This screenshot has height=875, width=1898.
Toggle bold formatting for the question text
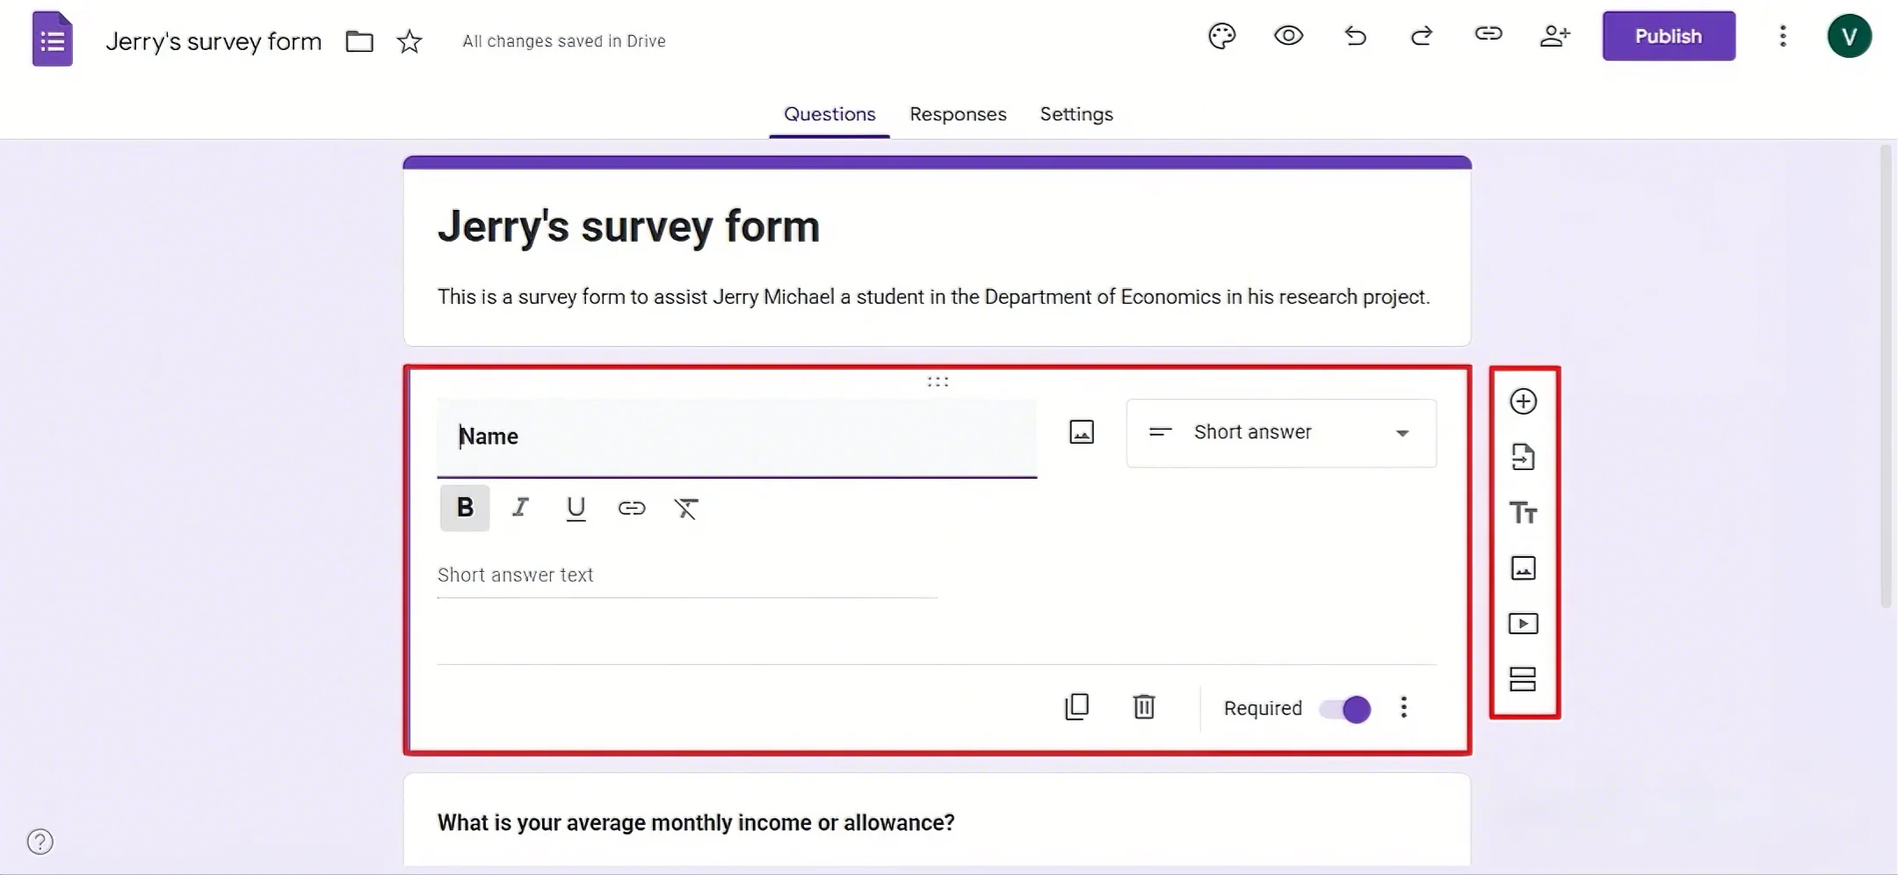(x=463, y=508)
